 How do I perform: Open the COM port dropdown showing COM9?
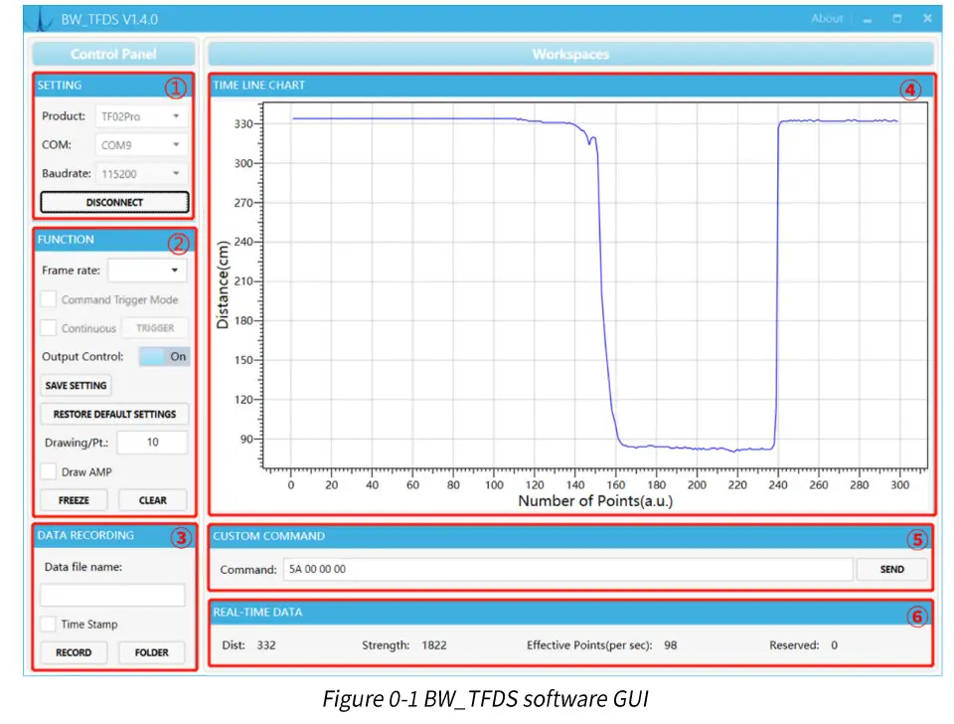click(x=141, y=145)
